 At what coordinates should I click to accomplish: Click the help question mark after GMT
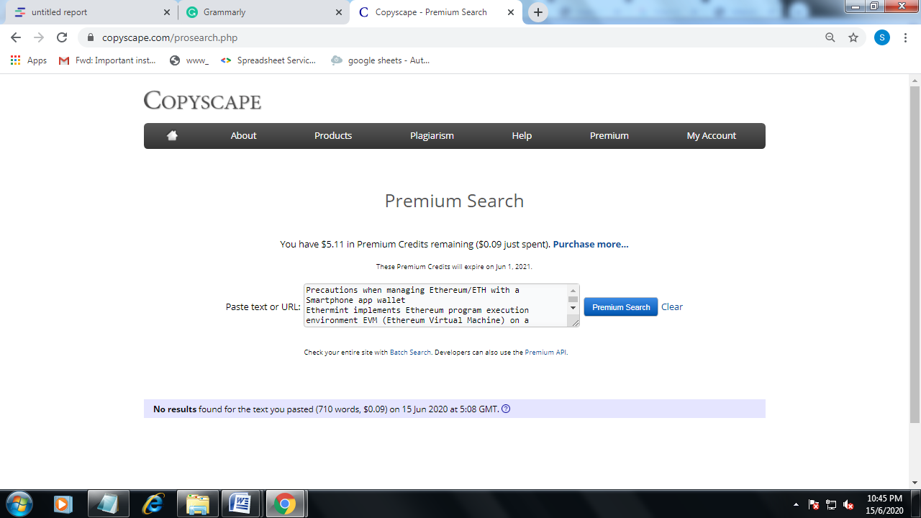(506, 409)
